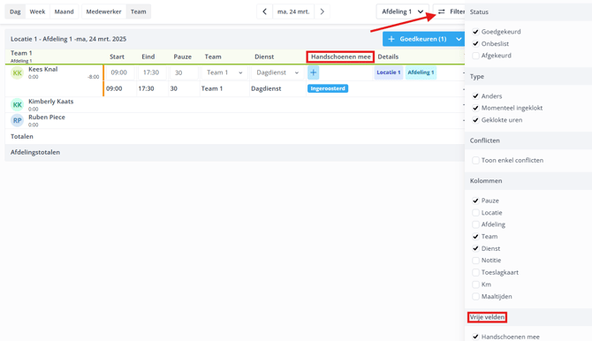
Task: Toggle Momenteel ingeklokt checkbox
Action: click(x=475, y=108)
